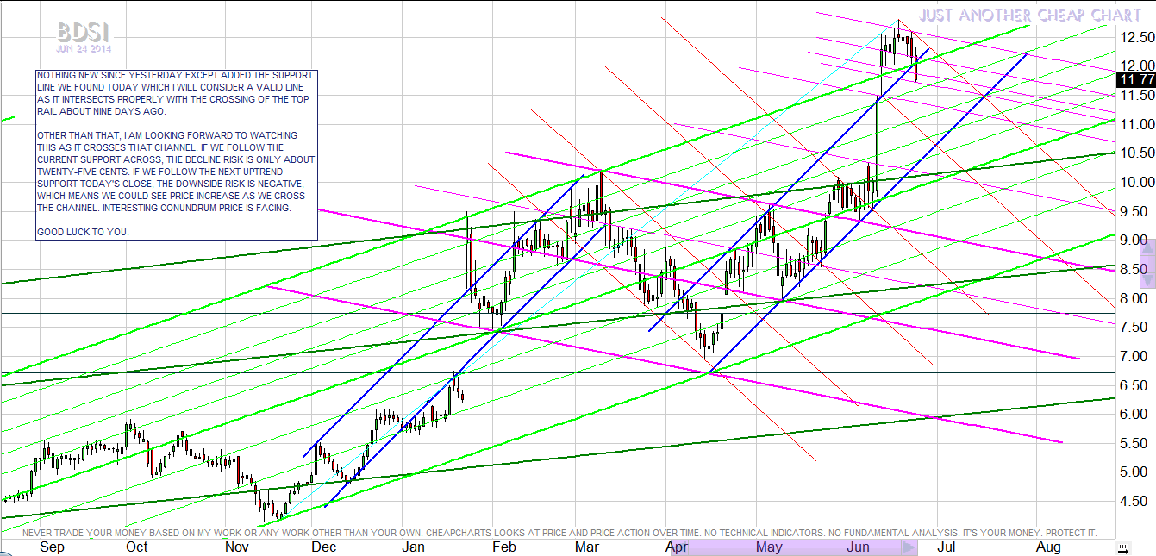1156x556 pixels.
Task: Click the Sep label on the time axis
Action: click(x=53, y=547)
